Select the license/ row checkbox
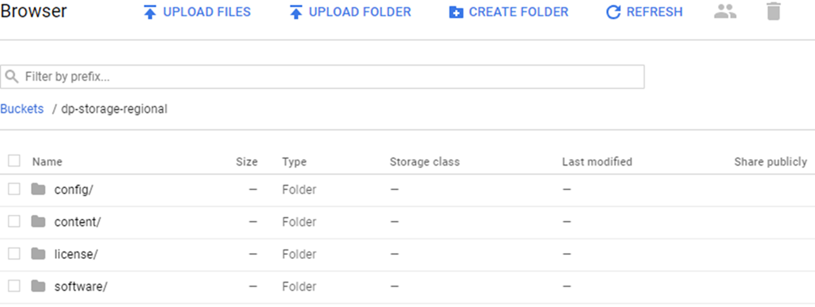The image size is (815, 307). coord(14,254)
